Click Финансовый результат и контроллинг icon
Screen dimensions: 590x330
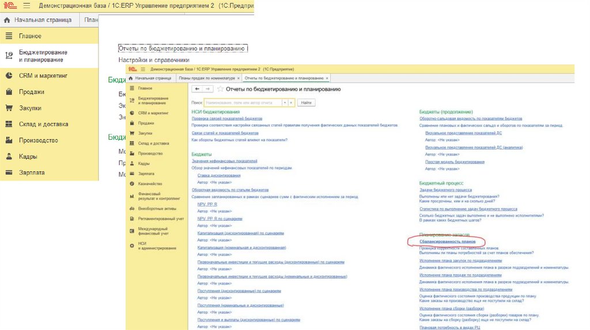132,196
